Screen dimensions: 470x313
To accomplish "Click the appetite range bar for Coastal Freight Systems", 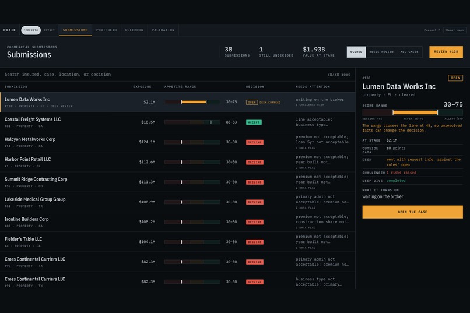I will click(192, 122).
